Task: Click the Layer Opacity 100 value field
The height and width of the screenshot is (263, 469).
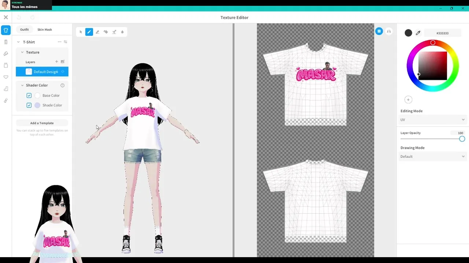Action: [458, 133]
